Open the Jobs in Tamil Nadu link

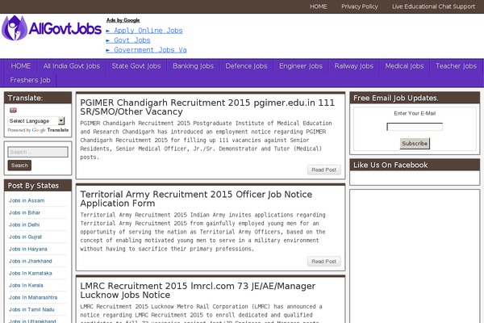pos(31,309)
